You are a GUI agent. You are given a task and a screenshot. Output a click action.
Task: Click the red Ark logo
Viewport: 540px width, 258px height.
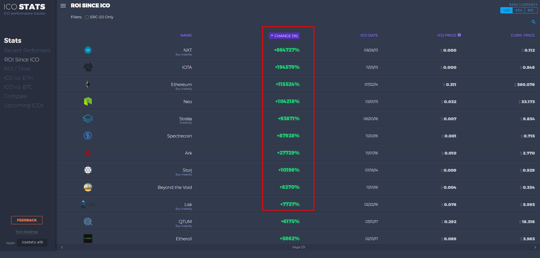point(88,153)
